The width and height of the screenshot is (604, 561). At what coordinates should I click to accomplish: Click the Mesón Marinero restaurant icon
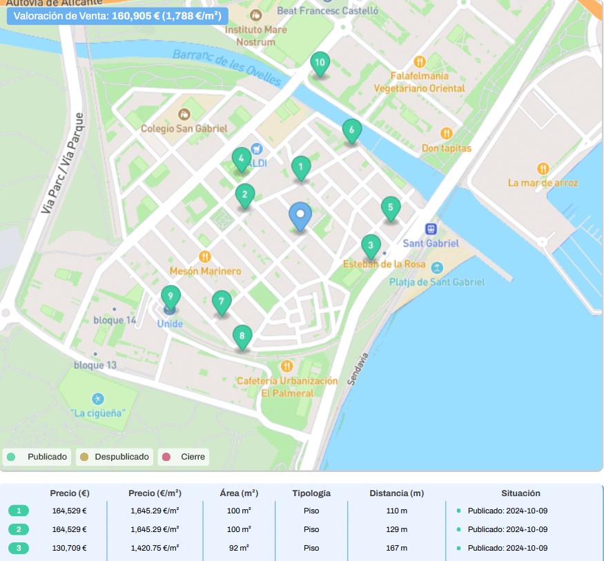click(x=205, y=257)
